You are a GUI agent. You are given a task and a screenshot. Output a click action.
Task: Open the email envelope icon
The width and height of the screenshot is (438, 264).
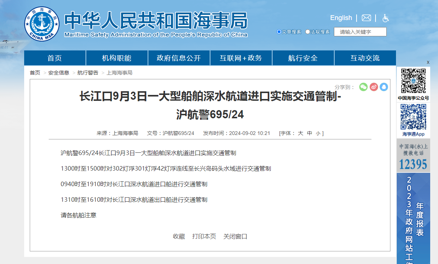coord(366,18)
